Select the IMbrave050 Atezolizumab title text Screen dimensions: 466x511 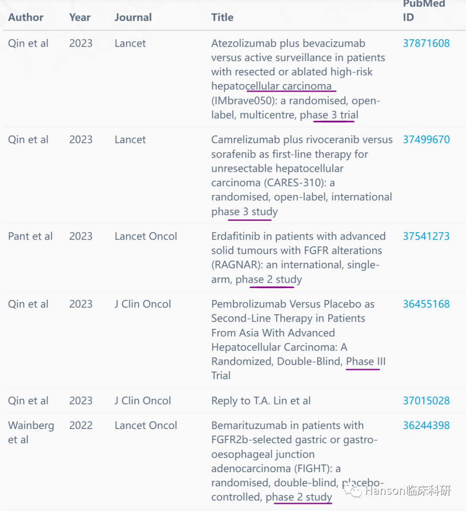(x=298, y=79)
